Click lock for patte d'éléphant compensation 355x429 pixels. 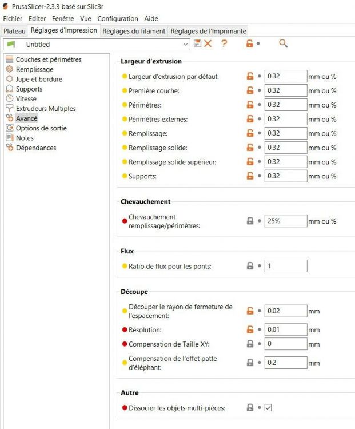tap(250, 363)
